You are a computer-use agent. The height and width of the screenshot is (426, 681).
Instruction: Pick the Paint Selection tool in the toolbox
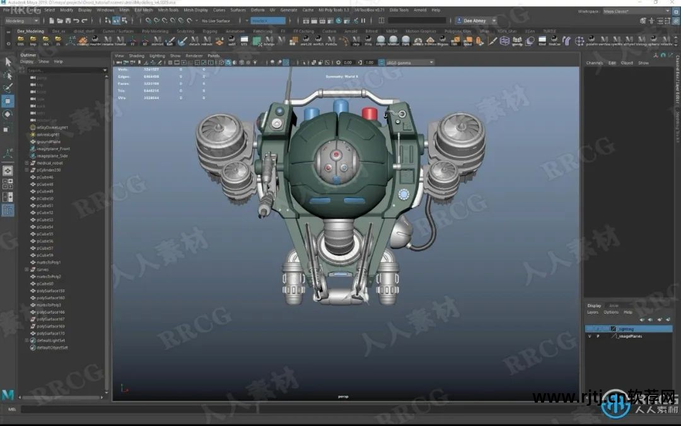[8, 88]
